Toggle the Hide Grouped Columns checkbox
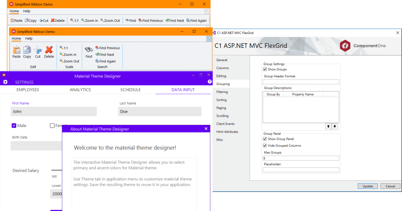The width and height of the screenshot is (402, 211). (x=265, y=146)
